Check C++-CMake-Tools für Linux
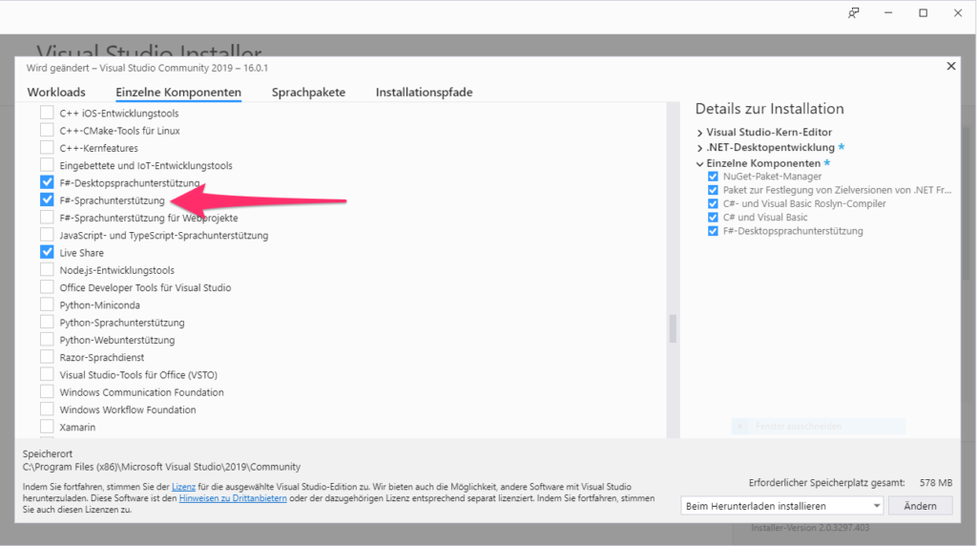The image size is (977, 546). (47, 130)
